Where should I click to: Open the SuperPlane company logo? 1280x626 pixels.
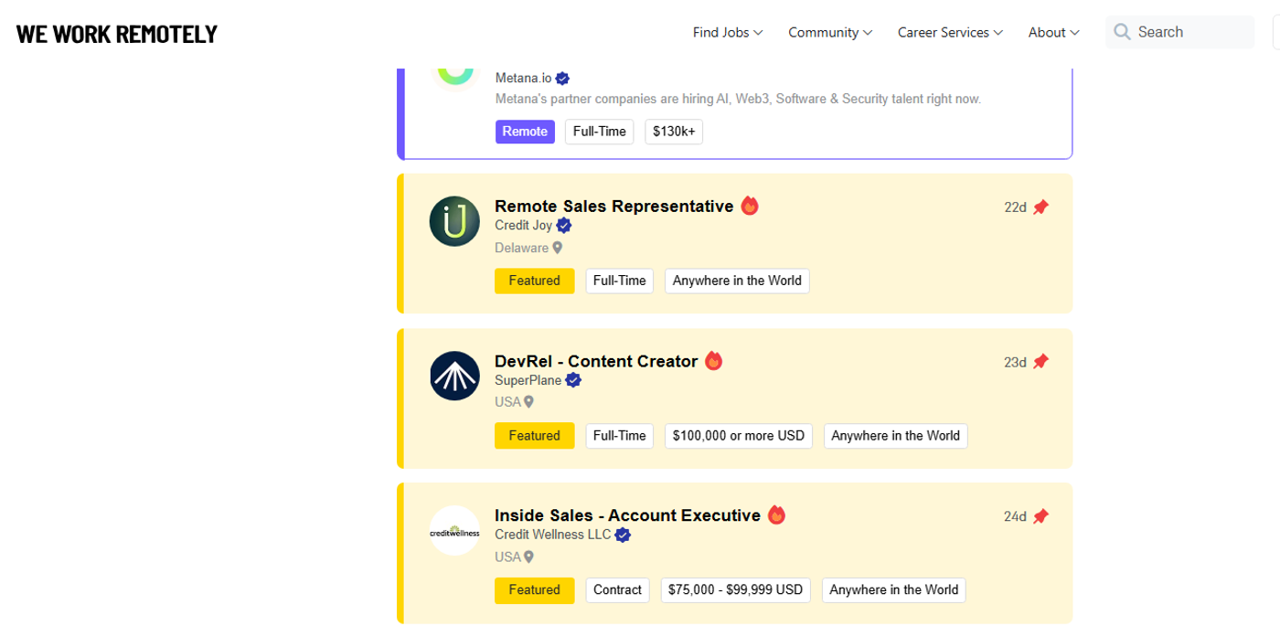pyautogui.click(x=454, y=376)
